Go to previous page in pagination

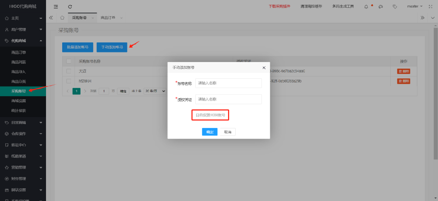pyautogui.click(x=67, y=91)
